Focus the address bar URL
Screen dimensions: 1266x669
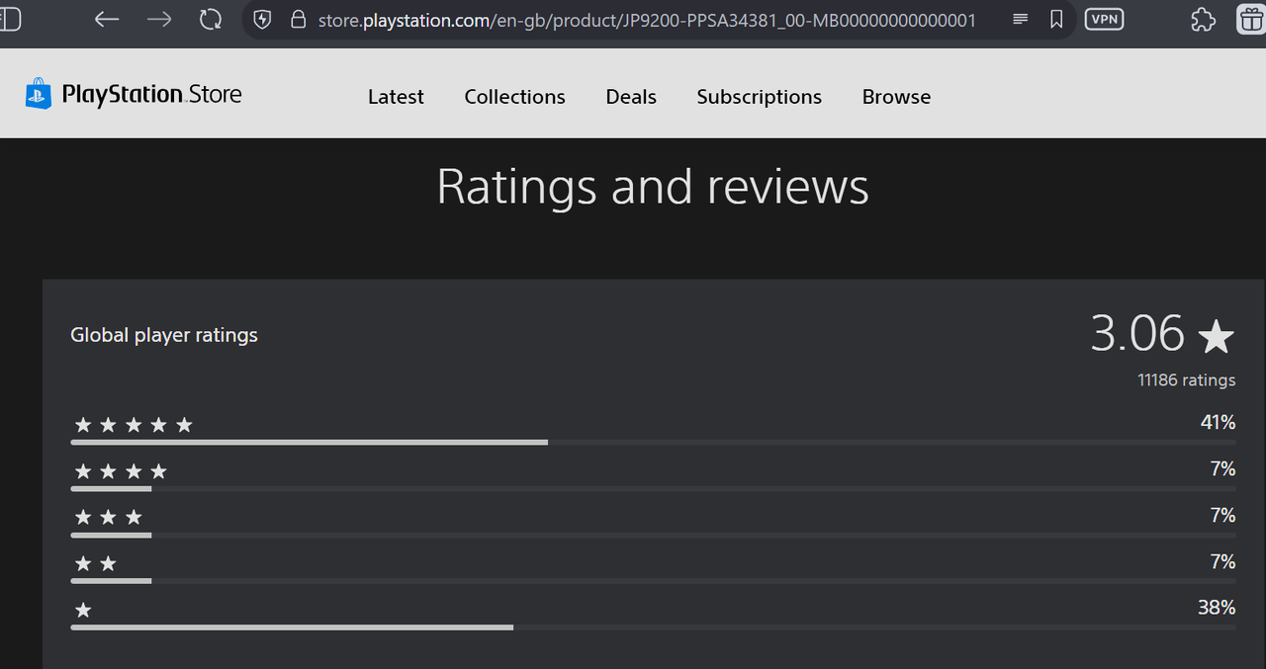pyautogui.click(x=647, y=20)
